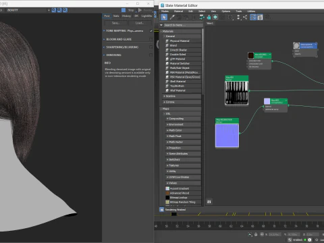The width and height of the screenshot is (324, 243).
Task: Select the arrow Select tool in Slate toolbar
Action: (164, 18)
